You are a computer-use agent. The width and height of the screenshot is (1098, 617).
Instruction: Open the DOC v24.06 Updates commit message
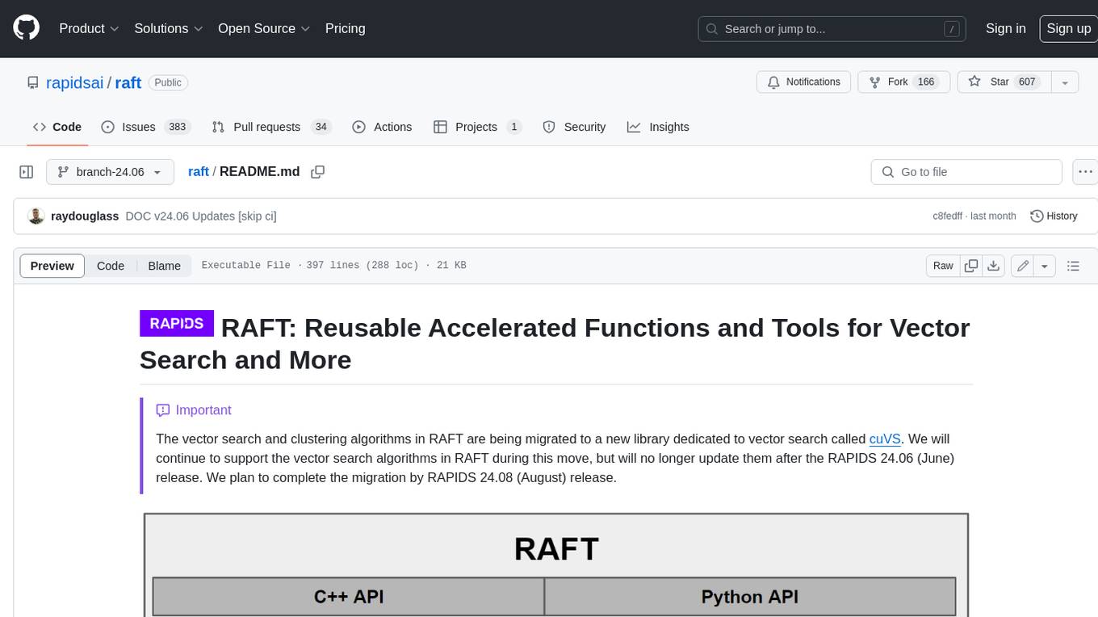pos(201,216)
